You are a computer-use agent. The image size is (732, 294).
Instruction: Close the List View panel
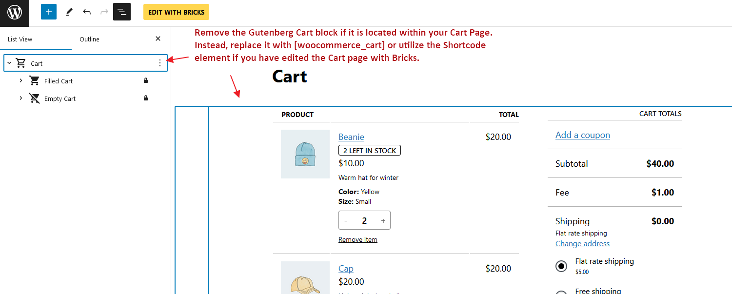coord(158,39)
